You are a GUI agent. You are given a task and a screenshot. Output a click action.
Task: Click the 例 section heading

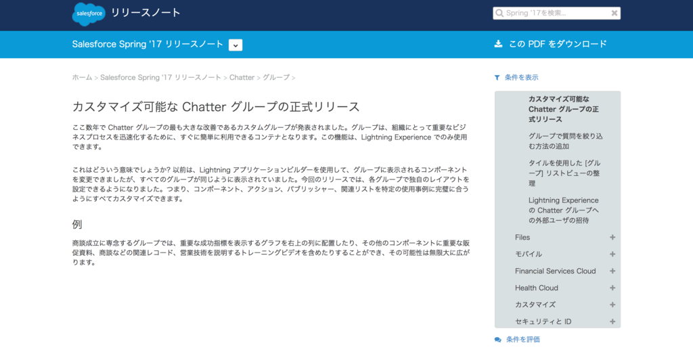coord(77,225)
